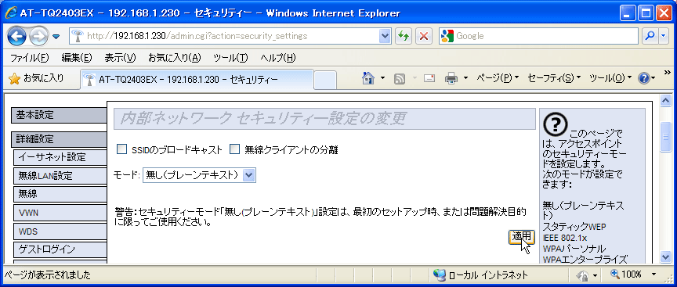
Task: Stop loading with the red X icon
Action: [424, 36]
